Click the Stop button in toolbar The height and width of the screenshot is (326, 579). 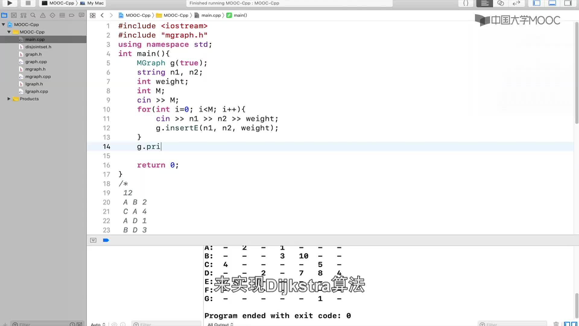[28, 3]
